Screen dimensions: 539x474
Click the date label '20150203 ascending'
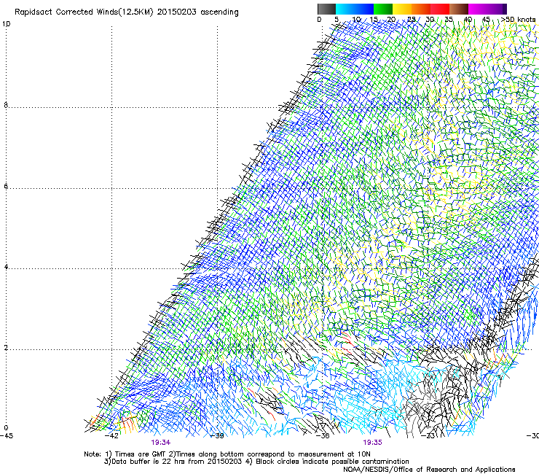pos(197,12)
